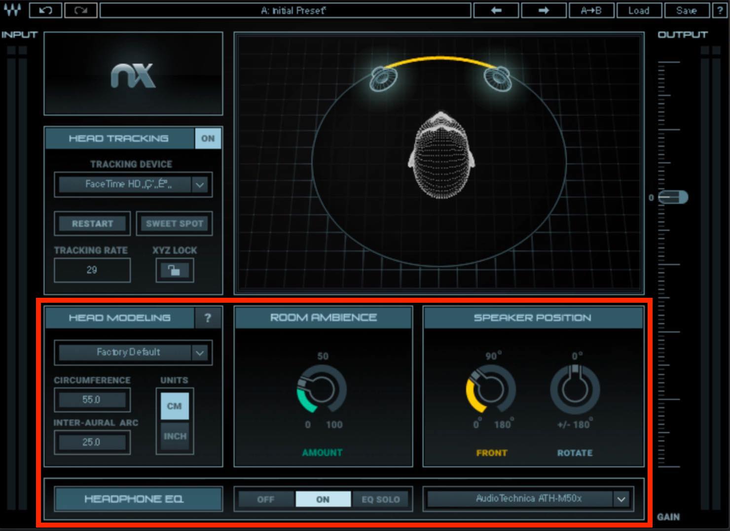730x531 pixels.
Task: Click the Factory Default preset field
Action: pyautogui.click(x=125, y=353)
